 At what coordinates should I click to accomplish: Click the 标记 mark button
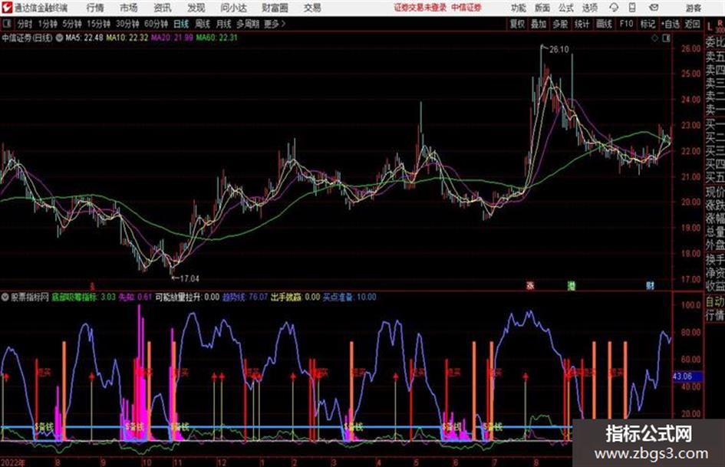click(x=648, y=24)
